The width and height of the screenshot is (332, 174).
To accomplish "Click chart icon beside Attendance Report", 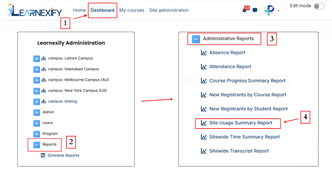I will coord(204,67).
